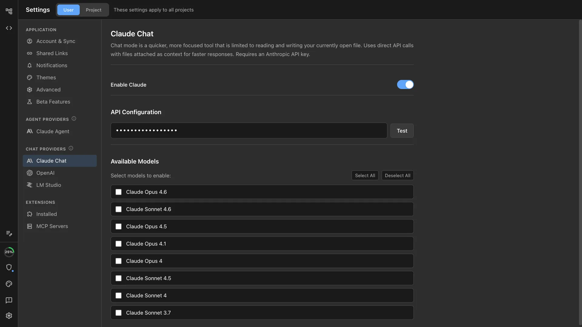This screenshot has height=327, width=582.
Task: Click the 25% usage progress ring
Action: [x=9, y=252]
